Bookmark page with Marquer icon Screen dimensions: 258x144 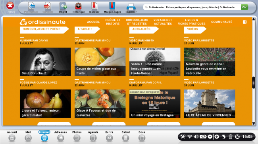pyautogui.click(x=94, y=7)
